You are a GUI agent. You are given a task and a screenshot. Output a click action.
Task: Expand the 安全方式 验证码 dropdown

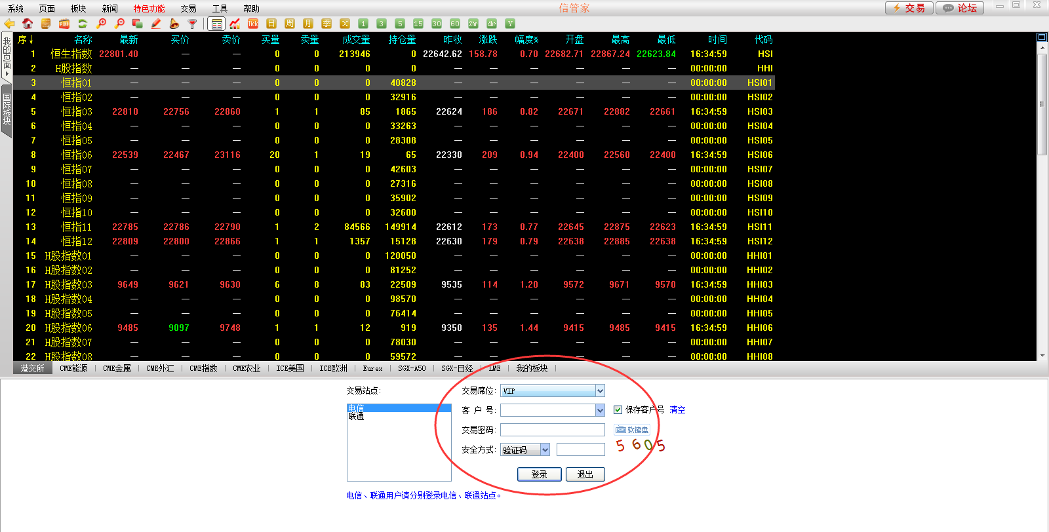pos(545,450)
